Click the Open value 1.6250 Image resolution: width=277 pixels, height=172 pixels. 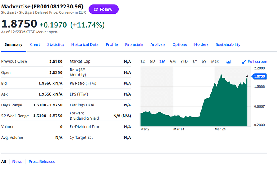point(56,72)
